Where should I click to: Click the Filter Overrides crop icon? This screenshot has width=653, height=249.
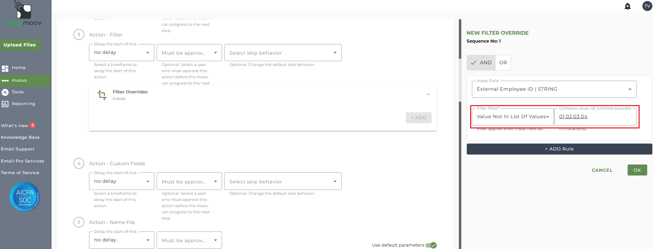point(102,95)
